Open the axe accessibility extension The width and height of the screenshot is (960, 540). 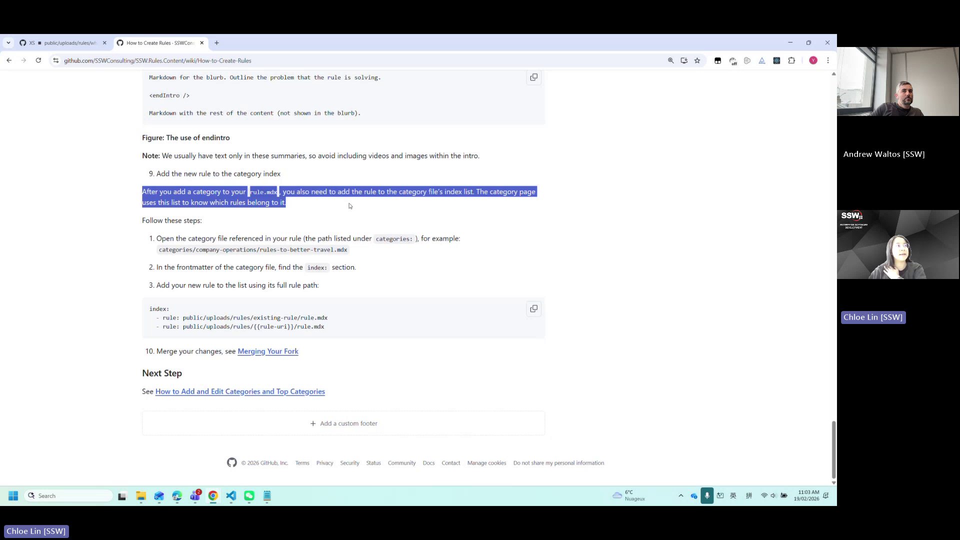(x=762, y=60)
